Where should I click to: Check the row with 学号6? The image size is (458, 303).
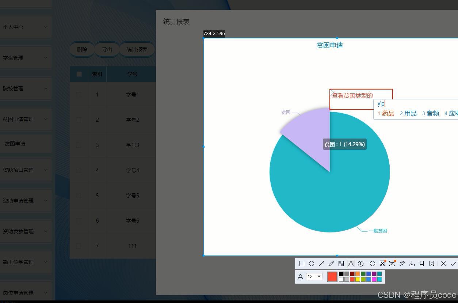(79, 221)
